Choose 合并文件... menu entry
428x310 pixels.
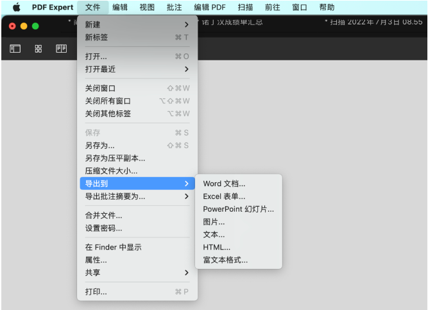[x=137, y=216]
